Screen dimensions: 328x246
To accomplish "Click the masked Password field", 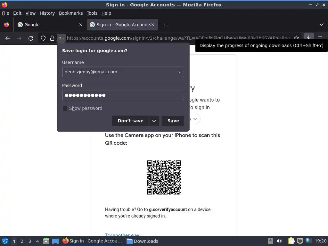I will coord(123,95).
